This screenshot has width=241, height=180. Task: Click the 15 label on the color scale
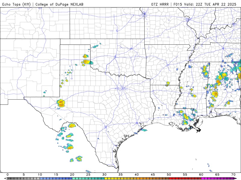[x=56, y=175]
